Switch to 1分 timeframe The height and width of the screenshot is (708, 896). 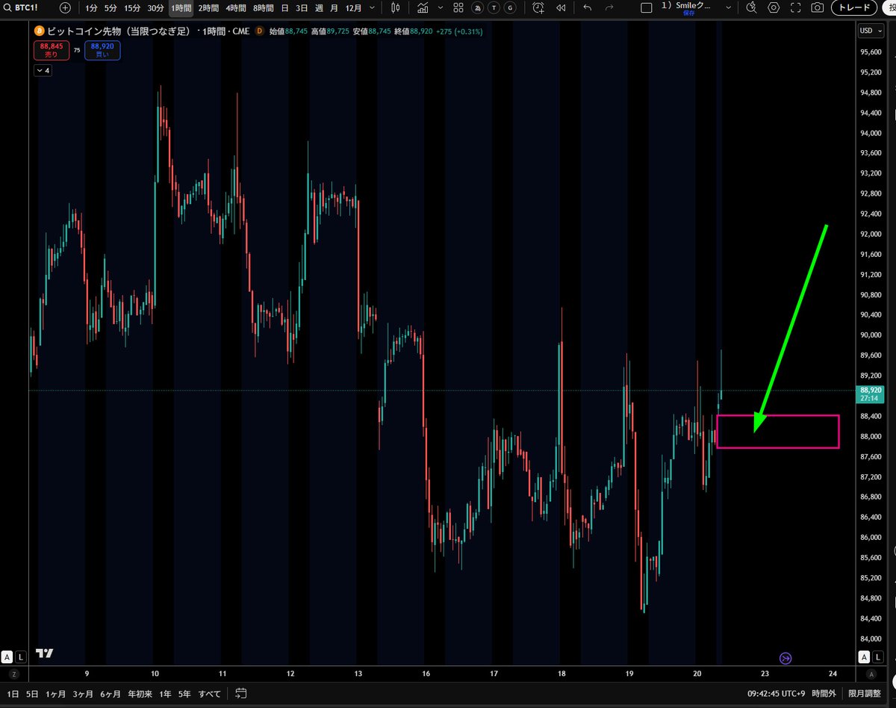pos(91,7)
